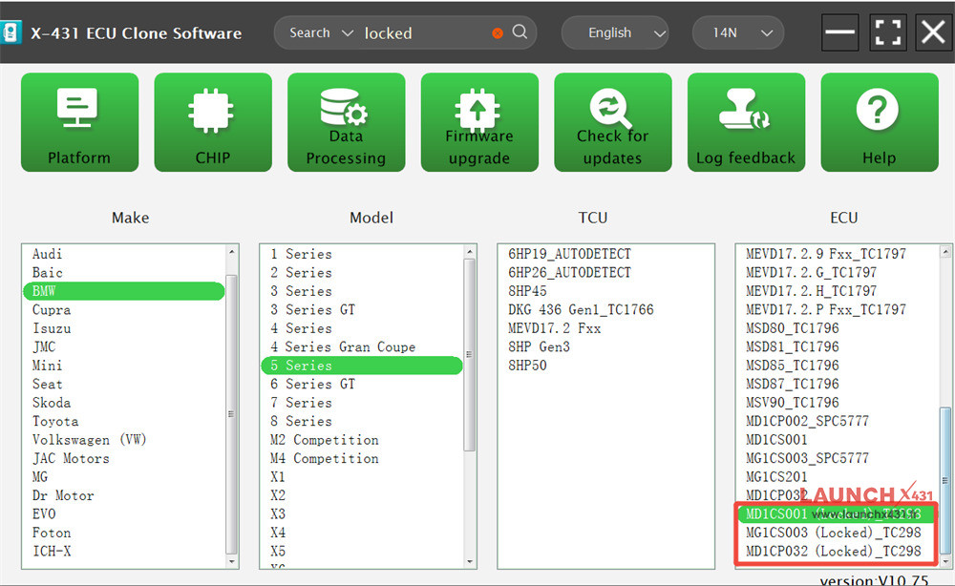Viewport: 955px width, 586px height.
Task: Select MSD85_TC1796 ECU
Action: click(793, 366)
